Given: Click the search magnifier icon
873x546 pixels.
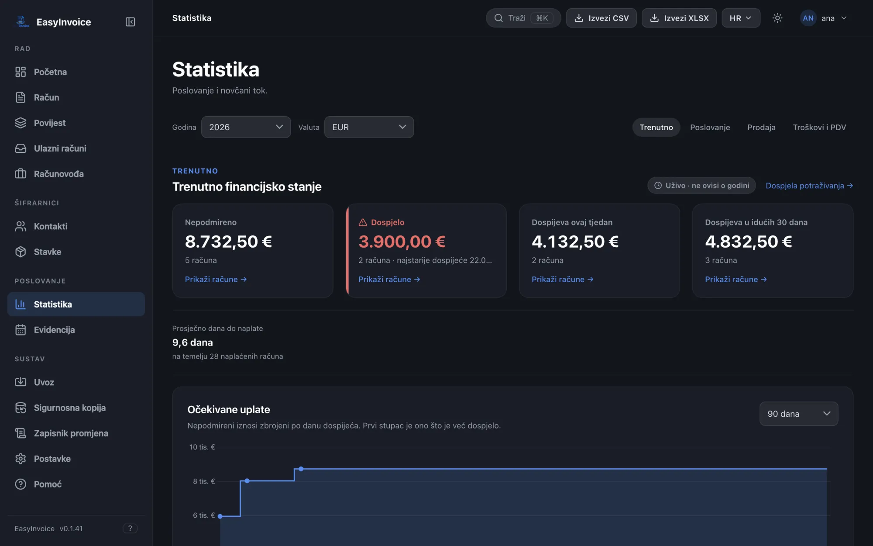Looking at the screenshot, I should point(498,18).
